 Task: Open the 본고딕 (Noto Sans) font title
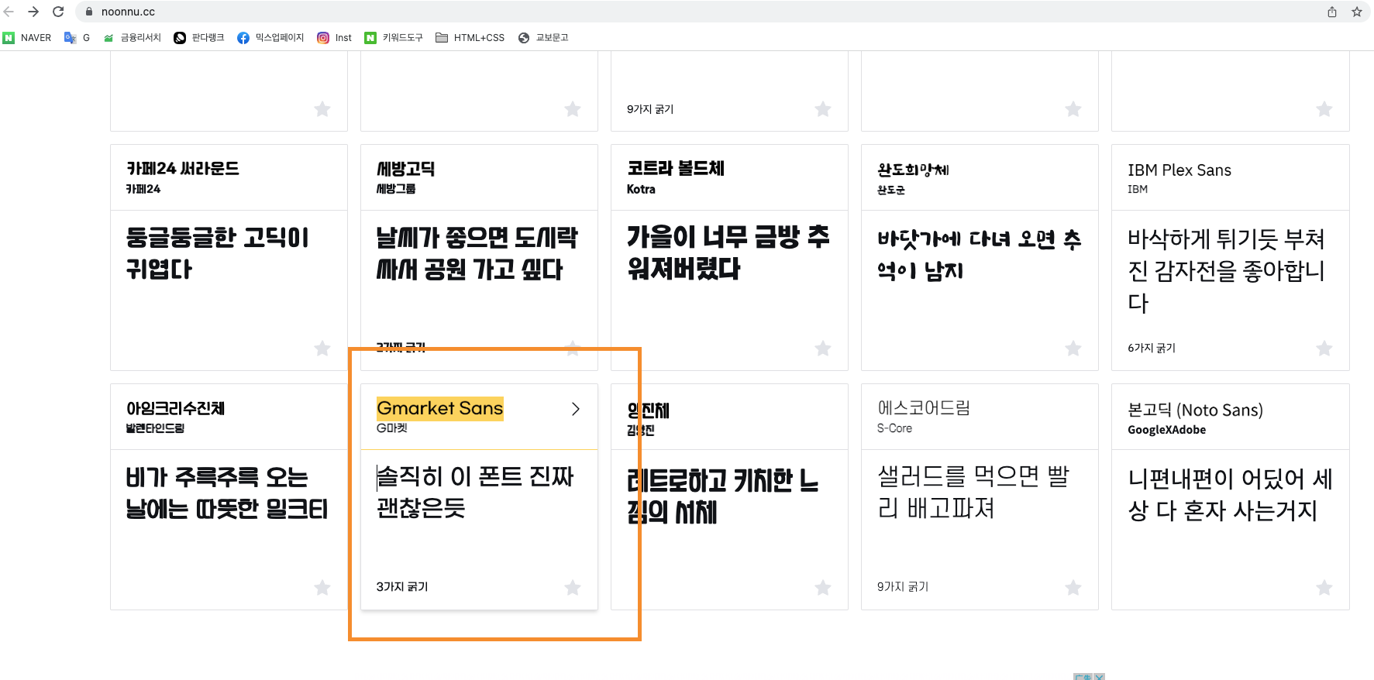click(1196, 410)
